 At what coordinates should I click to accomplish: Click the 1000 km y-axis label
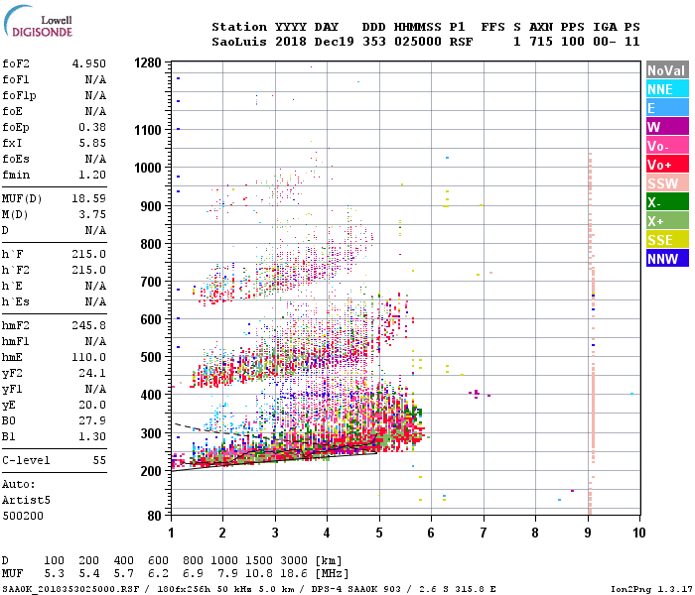tap(148, 168)
